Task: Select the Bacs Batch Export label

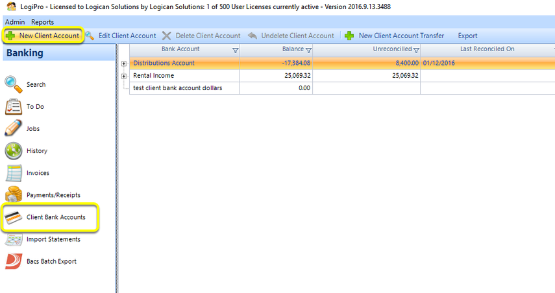Action: pos(51,261)
